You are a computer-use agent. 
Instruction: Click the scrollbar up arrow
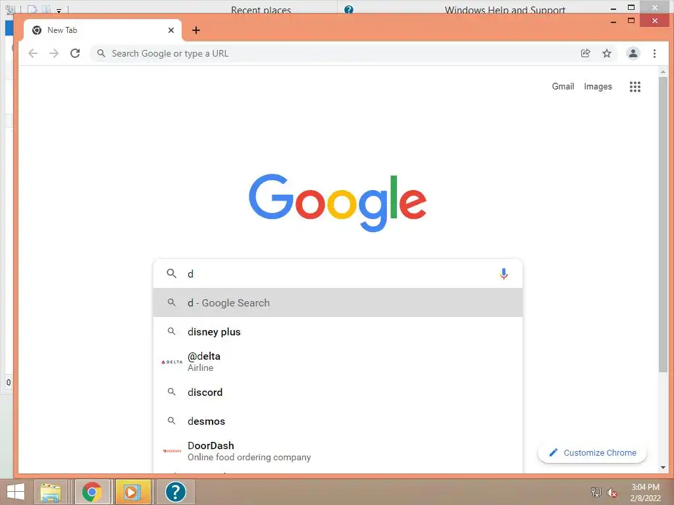(663, 72)
